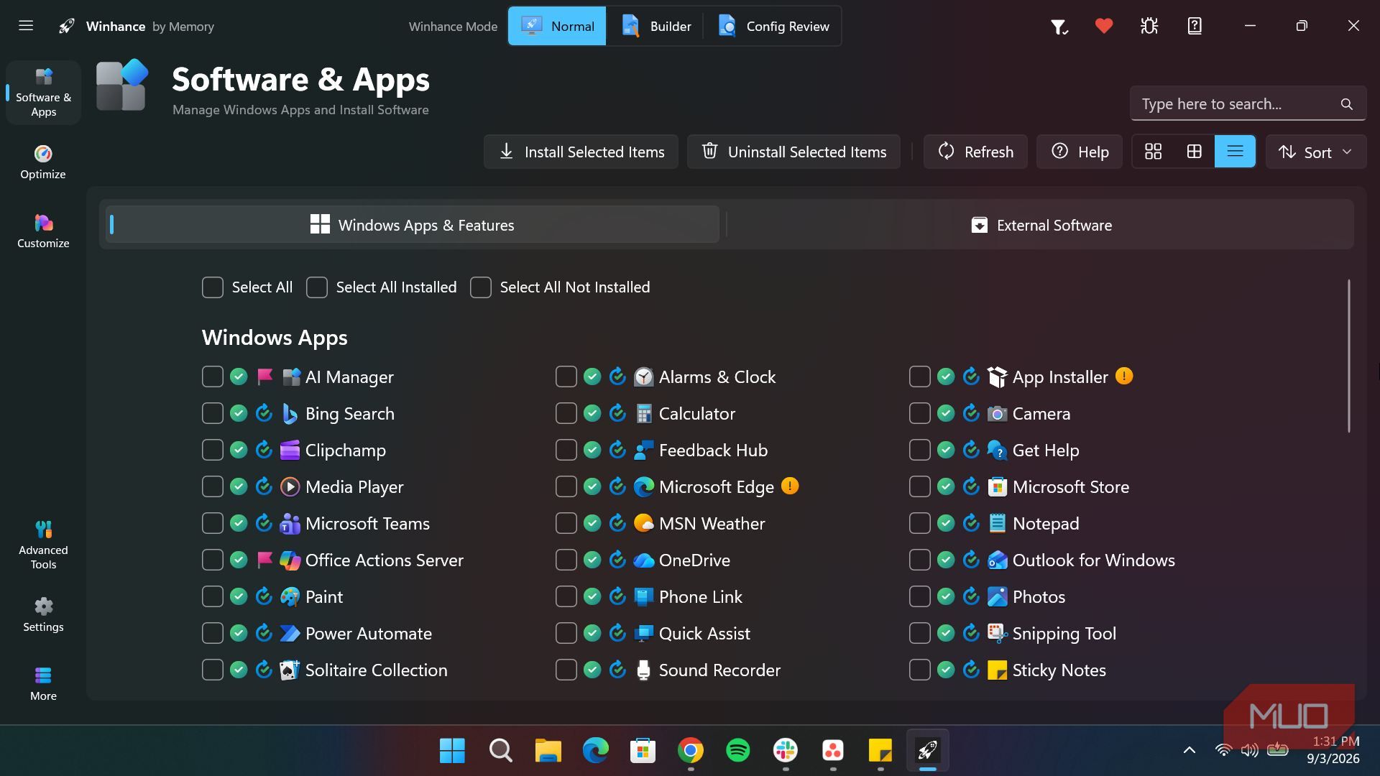
Task: Open Google Chrome from the taskbar
Action: click(691, 750)
